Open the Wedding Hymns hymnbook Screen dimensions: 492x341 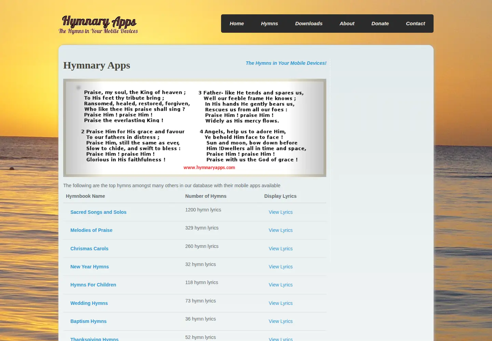(x=89, y=303)
